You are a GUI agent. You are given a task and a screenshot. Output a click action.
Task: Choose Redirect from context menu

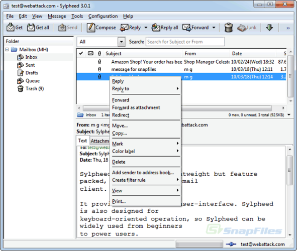(145, 115)
